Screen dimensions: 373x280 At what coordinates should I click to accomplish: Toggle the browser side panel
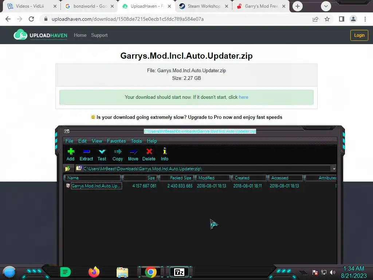pos(342,19)
